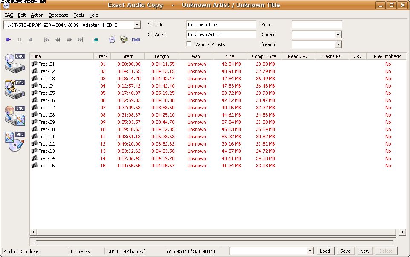Open the Help menu
Viewport: 410px width, 257px height.
point(94,15)
